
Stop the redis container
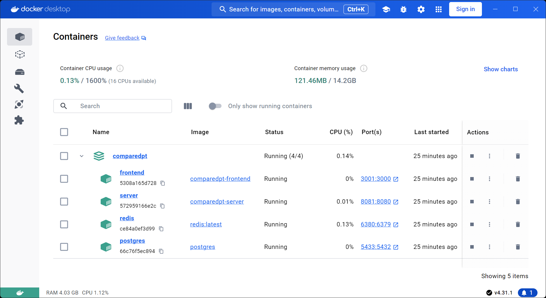coord(472,224)
